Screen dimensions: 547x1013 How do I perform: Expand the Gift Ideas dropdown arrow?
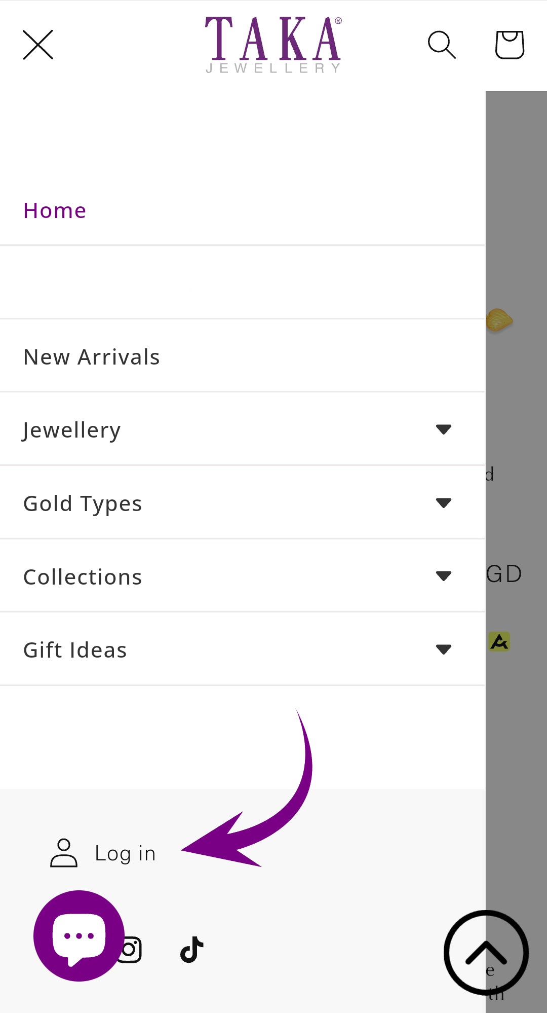click(x=444, y=649)
